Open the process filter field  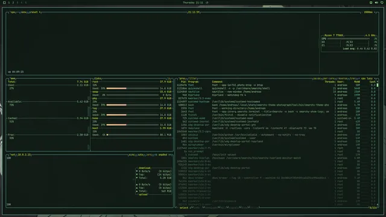[192, 78]
